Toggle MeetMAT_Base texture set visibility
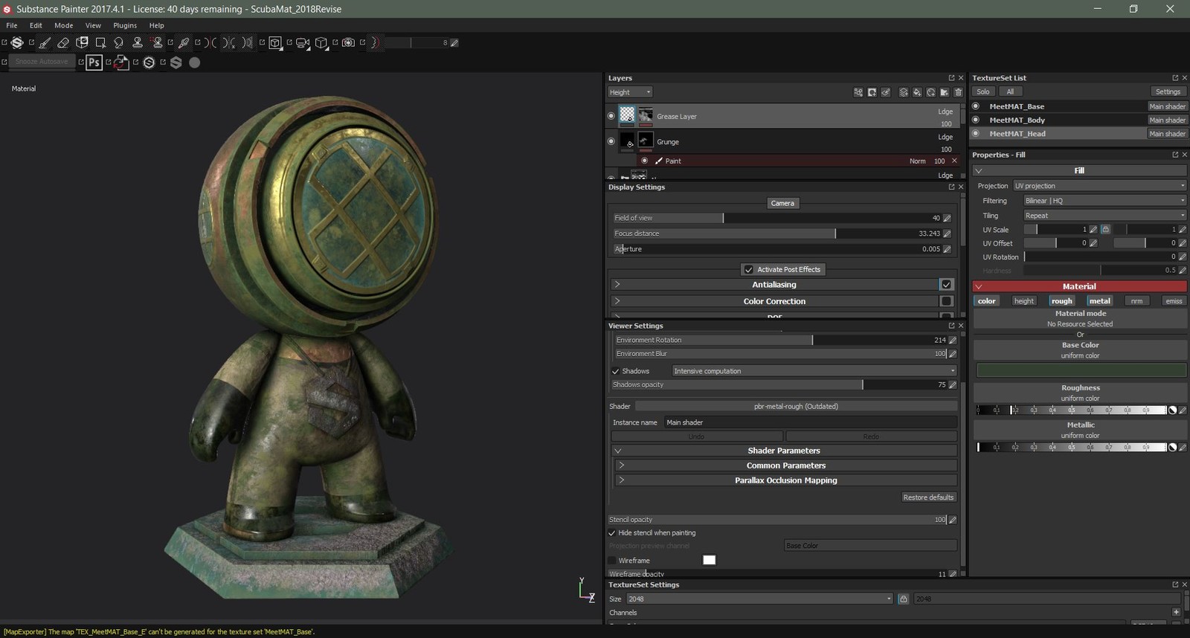The height and width of the screenshot is (638, 1190). click(x=976, y=106)
